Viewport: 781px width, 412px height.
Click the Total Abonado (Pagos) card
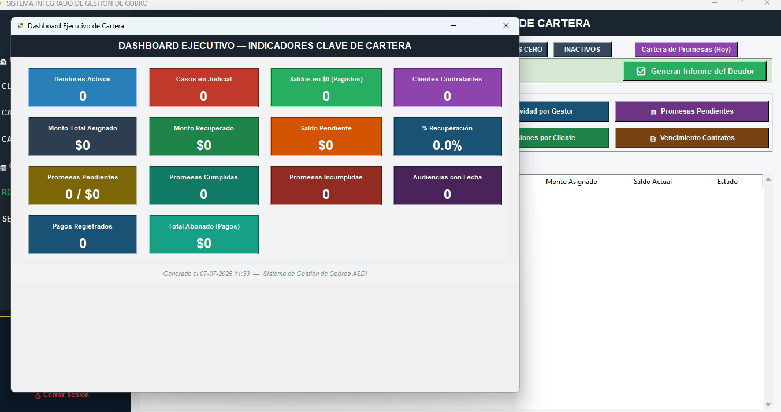tap(204, 234)
